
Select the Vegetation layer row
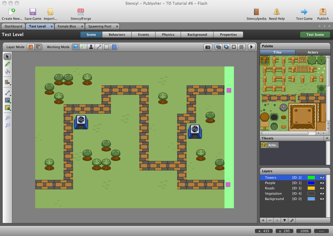point(293,193)
